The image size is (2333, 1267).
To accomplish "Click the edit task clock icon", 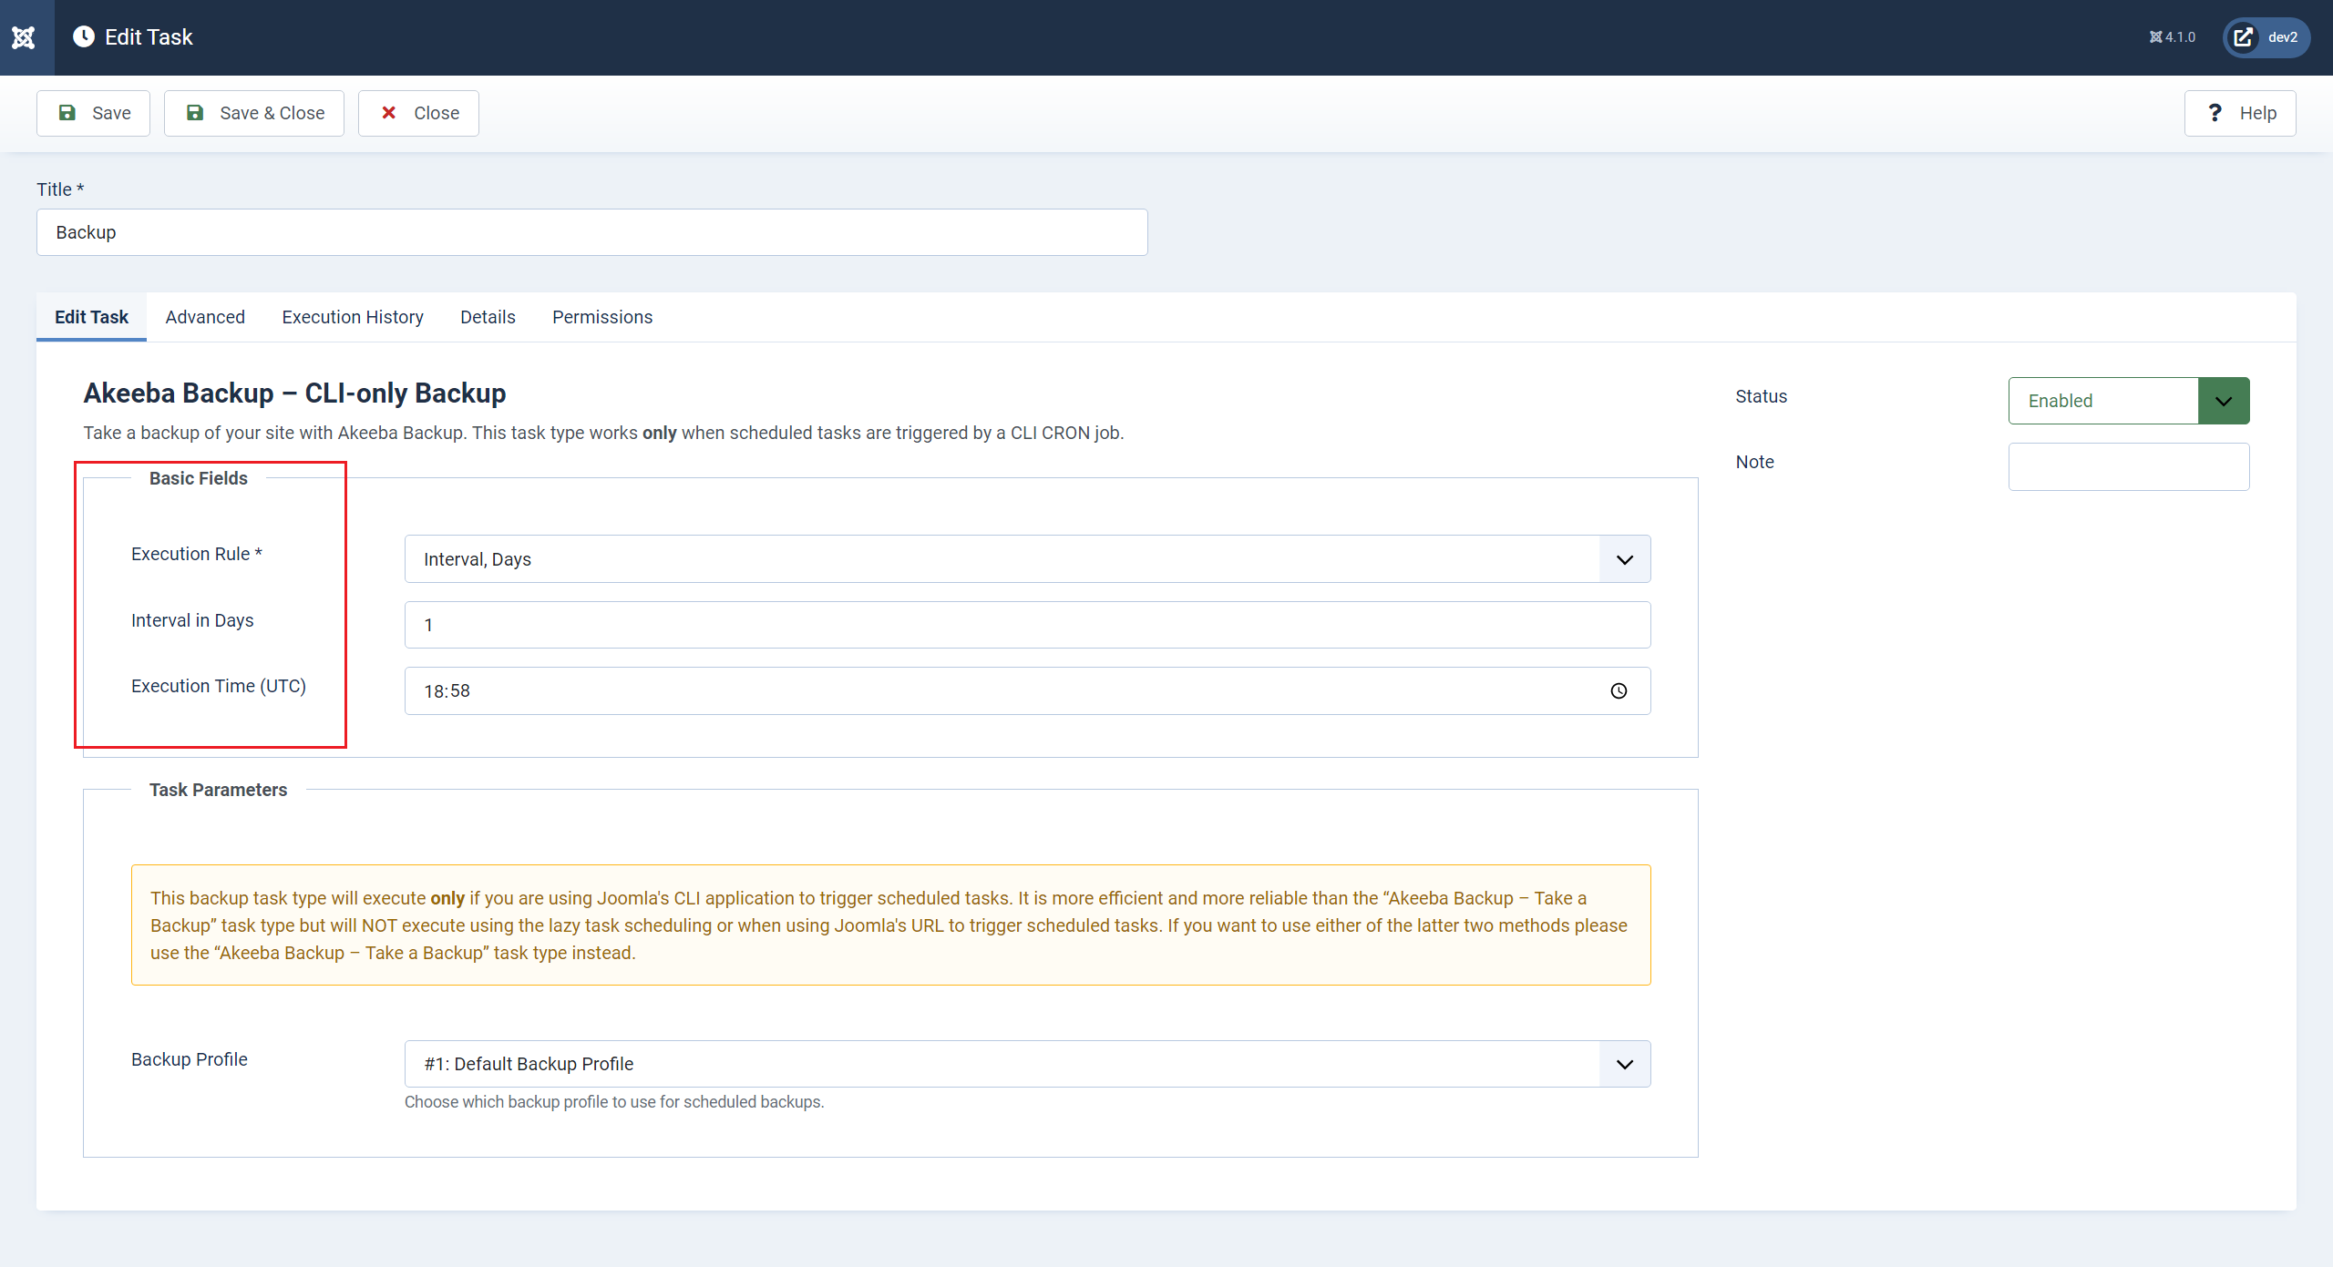I will tap(83, 36).
